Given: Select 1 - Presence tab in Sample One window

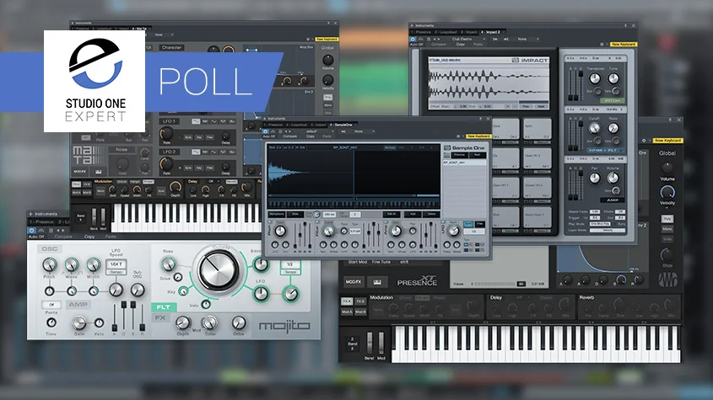Looking at the screenshot, I should 274,125.
